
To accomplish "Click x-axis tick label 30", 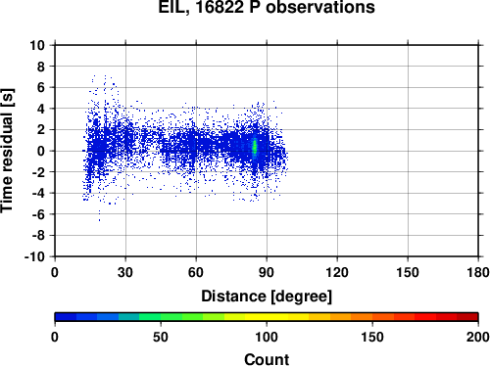I will point(125,272).
